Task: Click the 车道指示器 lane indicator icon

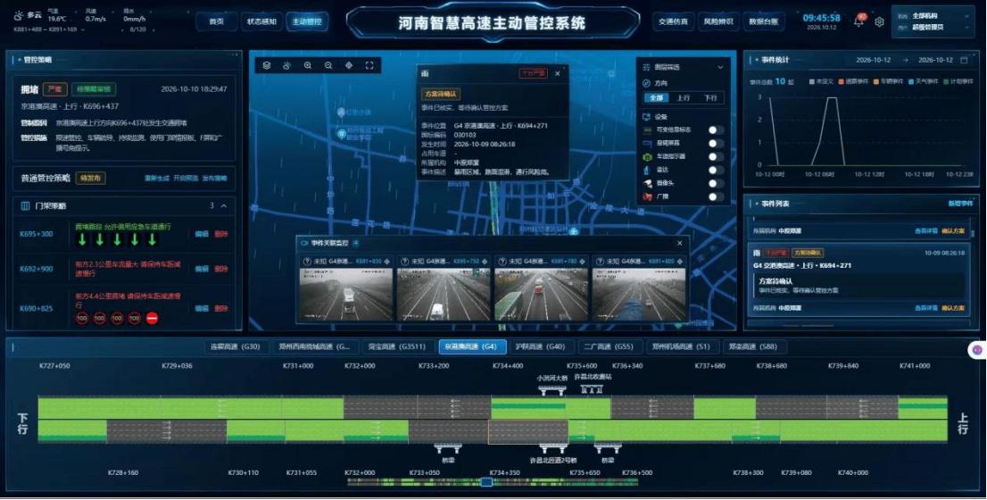Action: tap(647, 156)
